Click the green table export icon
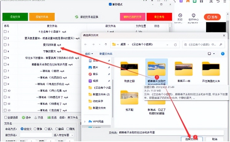 click(49, 118)
